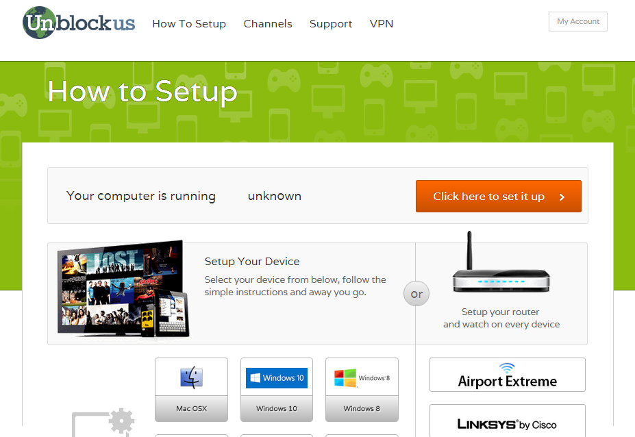Viewport: 635px width, 437px height.
Task: Open the How To Setup menu item
Action: pos(189,24)
